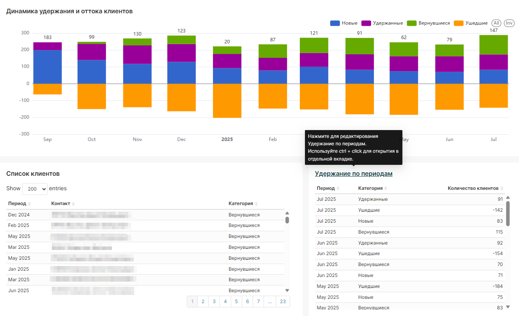Click the Dec 2024 cell in Список клиентов
The width and height of the screenshot is (519, 316).
pyautogui.click(x=19, y=215)
